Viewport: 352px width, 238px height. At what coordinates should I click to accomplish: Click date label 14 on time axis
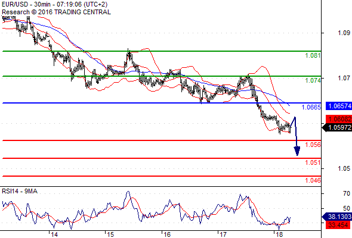click(x=54, y=234)
